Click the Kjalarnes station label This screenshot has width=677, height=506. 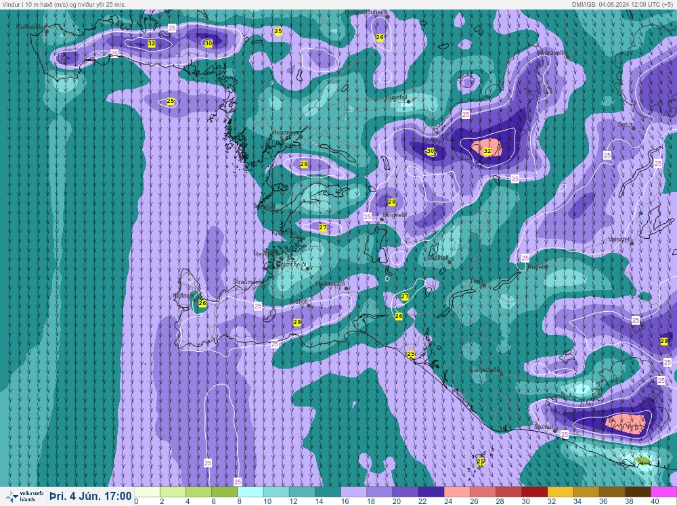[x=284, y=233]
